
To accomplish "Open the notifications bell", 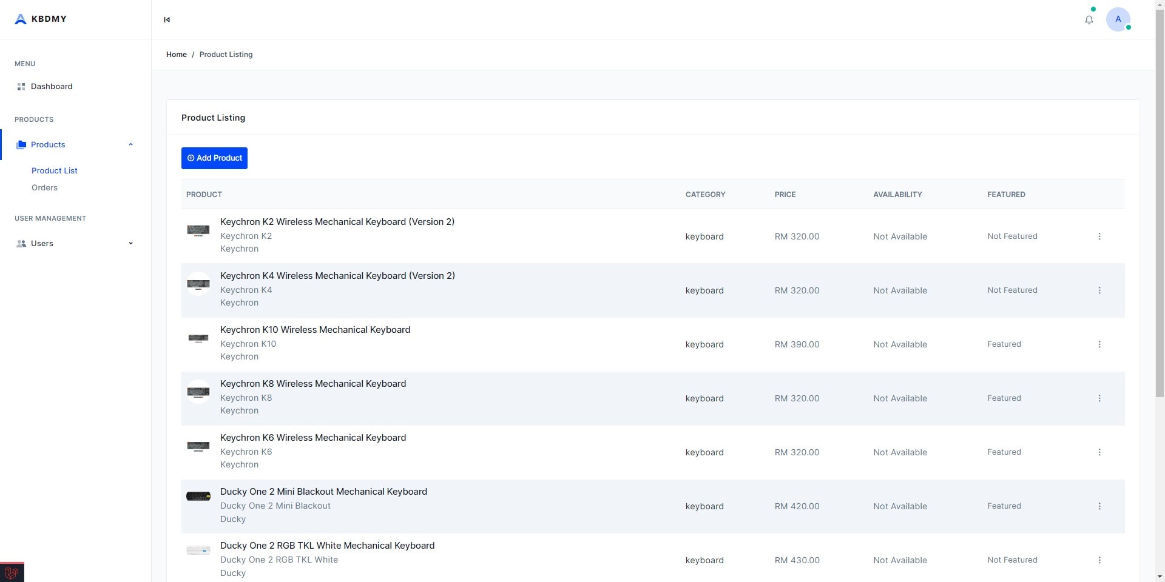I will (1089, 19).
